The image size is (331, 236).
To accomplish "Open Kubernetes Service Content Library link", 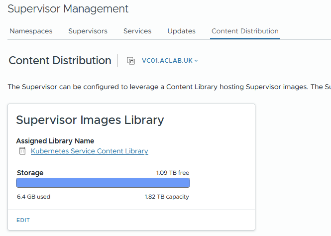I will [x=90, y=151].
